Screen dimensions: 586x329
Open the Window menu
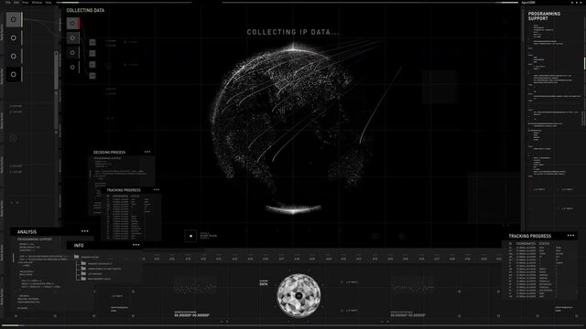pos(37,2)
